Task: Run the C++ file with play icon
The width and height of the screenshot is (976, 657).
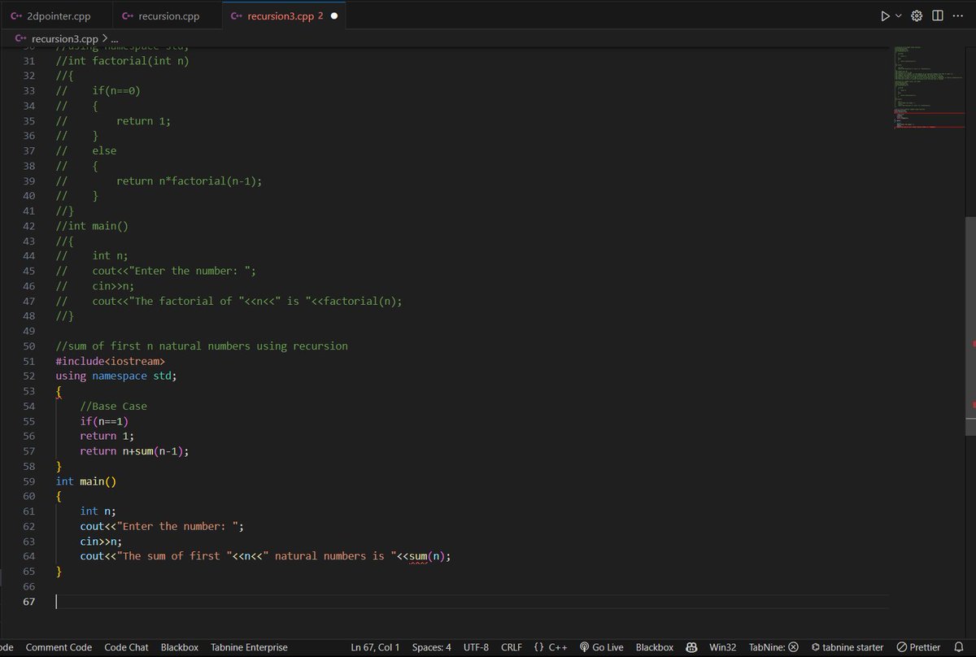Action: [886, 16]
